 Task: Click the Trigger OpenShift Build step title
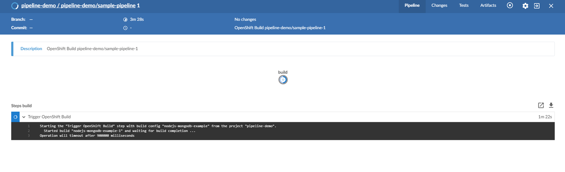[49, 117]
